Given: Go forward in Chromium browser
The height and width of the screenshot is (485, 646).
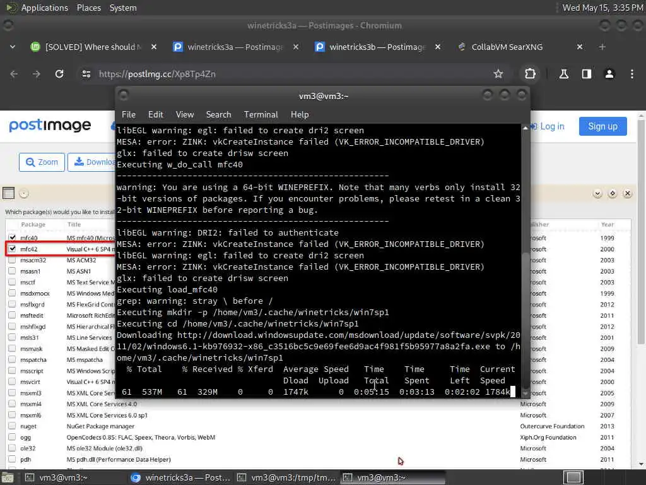Looking at the screenshot, I should pyautogui.click(x=37, y=74).
